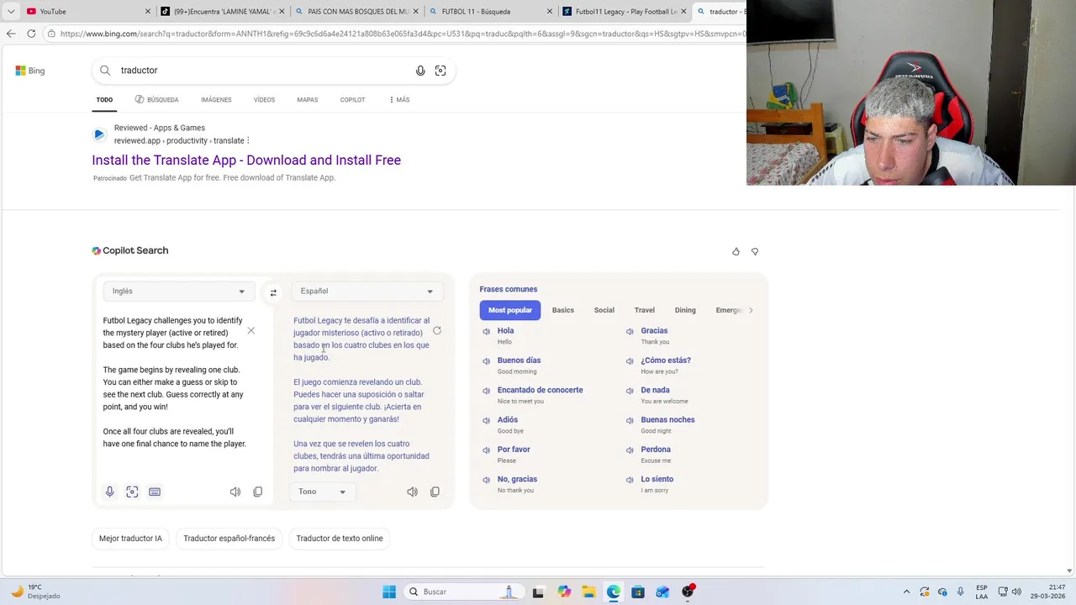Play pronunciation of Lo siento phrase
This screenshot has width=1076, height=605.
pyautogui.click(x=630, y=480)
